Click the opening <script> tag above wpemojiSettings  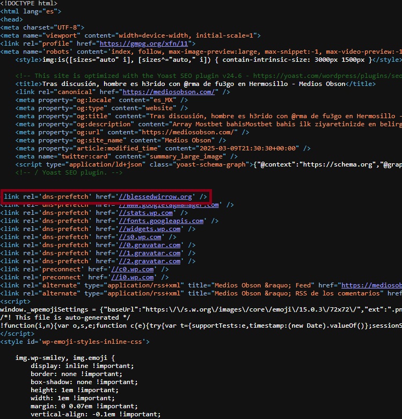tap(15, 301)
